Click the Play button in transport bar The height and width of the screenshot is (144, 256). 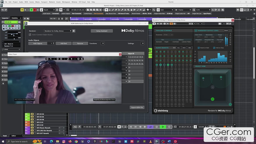click(x=163, y=127)
